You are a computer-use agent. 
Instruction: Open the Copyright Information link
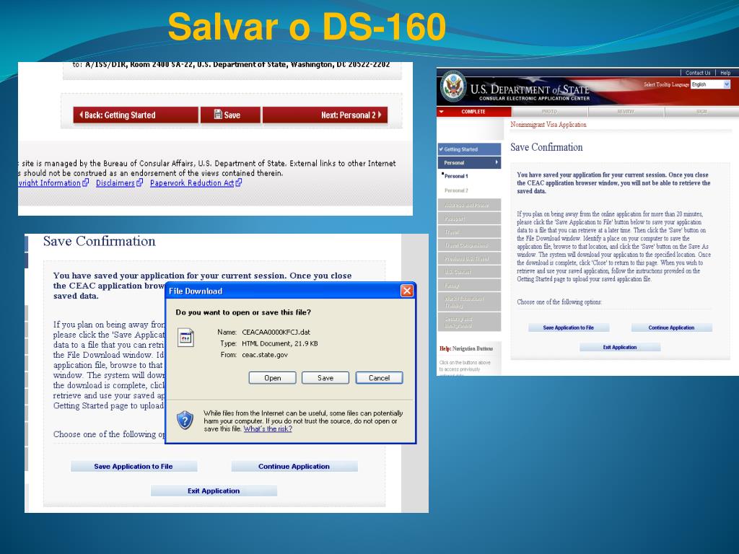(50, 183)
